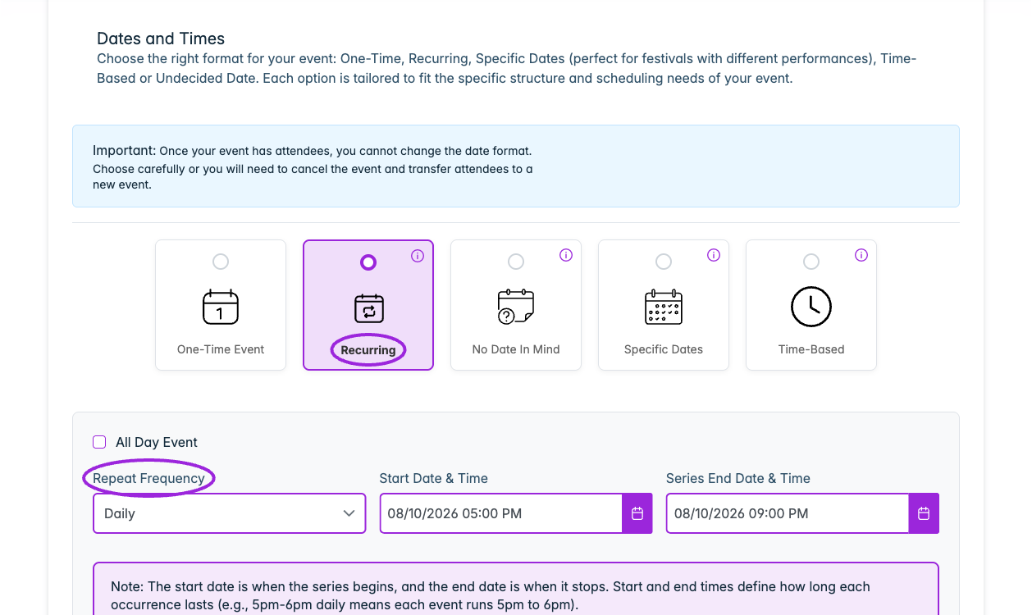This screenshot has height=615, width=1032.
Task: Open info tooltip on No Date In Mind card
Action: tap(565, 255)
